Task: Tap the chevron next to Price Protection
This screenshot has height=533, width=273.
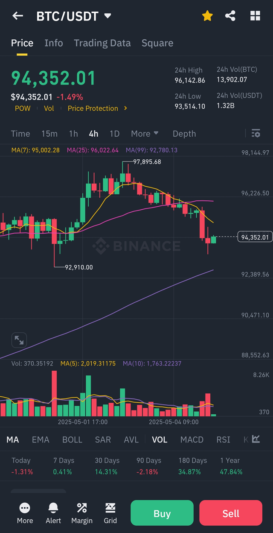Action: pos(125,108)
